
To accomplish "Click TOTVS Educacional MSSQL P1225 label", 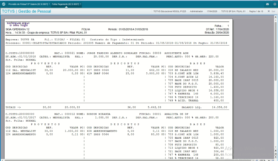I will click(170, 11).
